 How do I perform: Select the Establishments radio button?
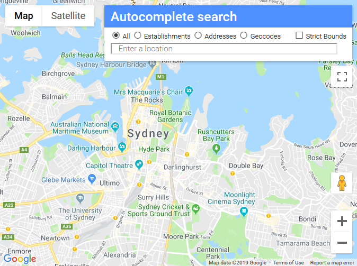[x=138, y=35]
